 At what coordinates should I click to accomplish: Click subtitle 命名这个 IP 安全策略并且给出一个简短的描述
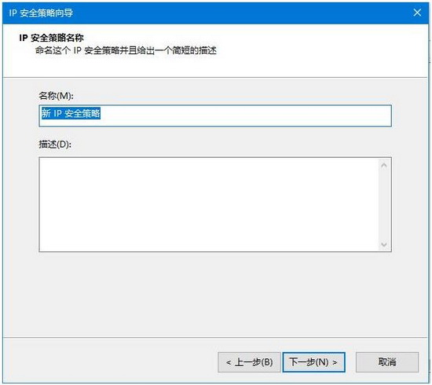[x=126, y=50]
